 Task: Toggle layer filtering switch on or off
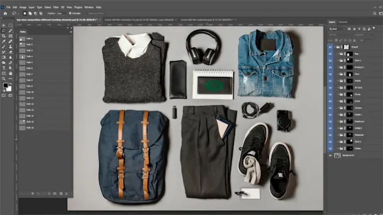(374, 28)
